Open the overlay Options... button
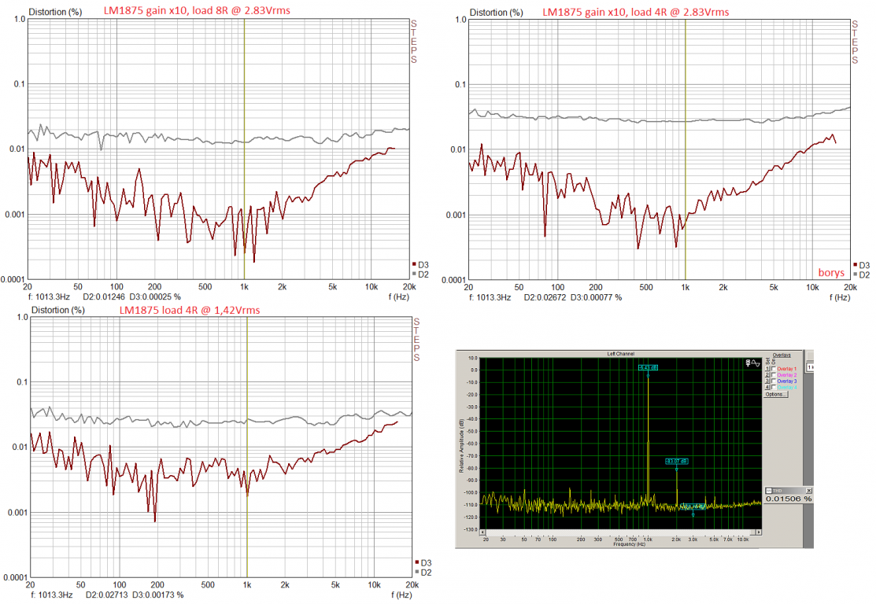This screenshot has height=604, width=876. (x=776, y=394)
